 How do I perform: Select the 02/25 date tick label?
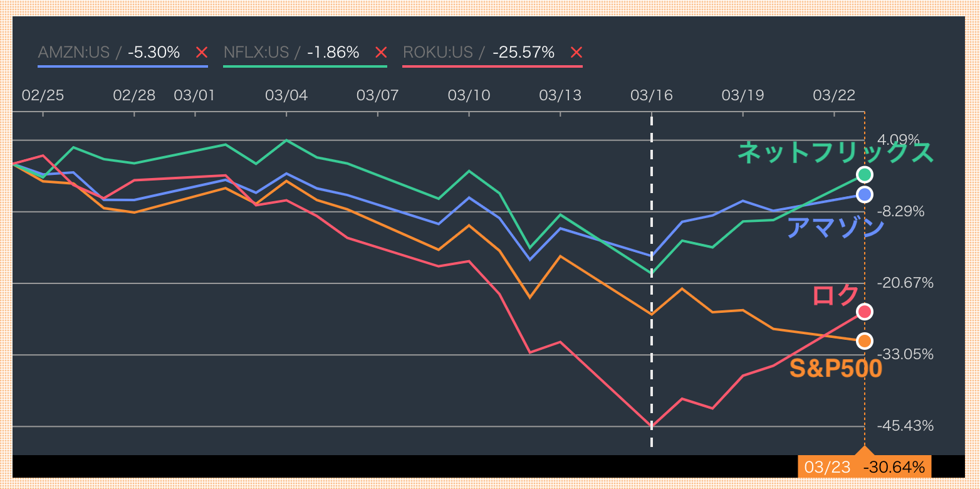tap(43, 95)
